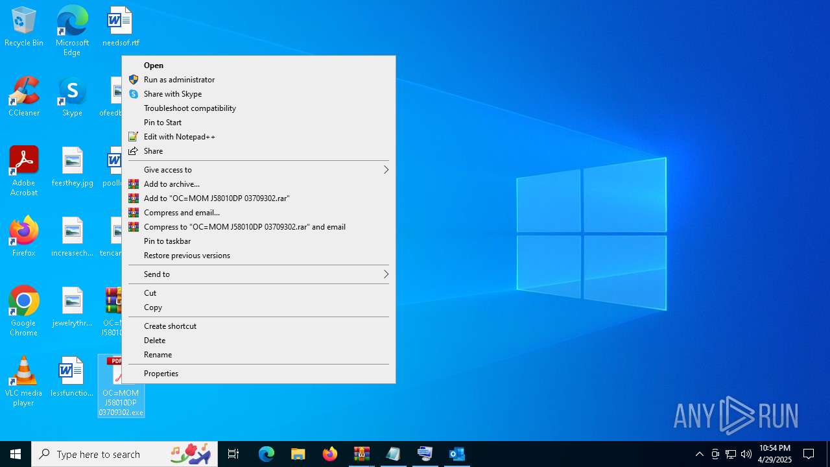
Task: Click the Open context menu entry
Action: tap(259, 66)
